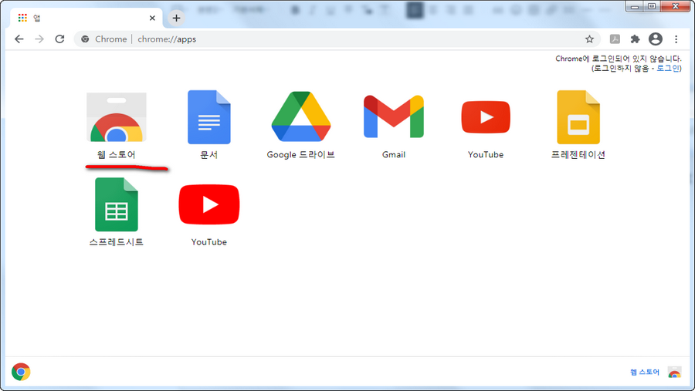Launch the Gmail app icon
Image resolution: width=695 pixels, height=391 pixels.
tap(394, 116)
